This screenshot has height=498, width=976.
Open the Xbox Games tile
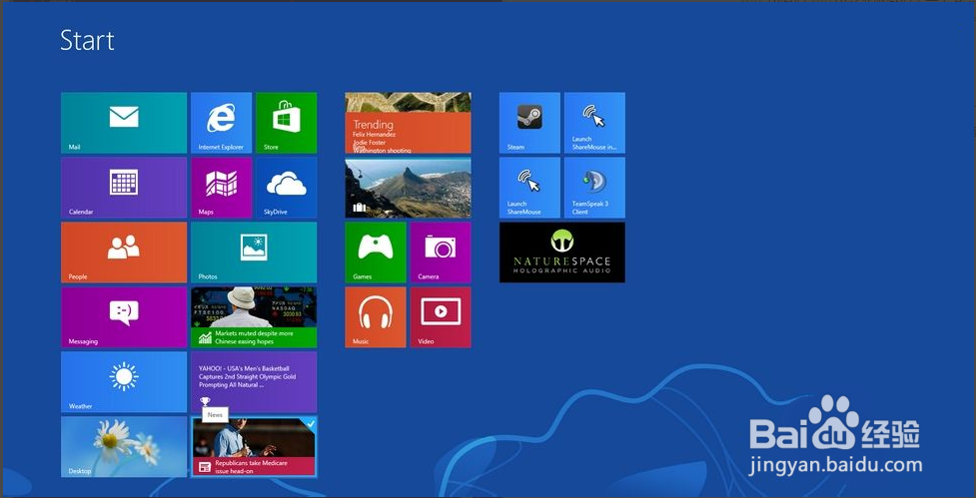pyautogui.click(x=376, y=252)
